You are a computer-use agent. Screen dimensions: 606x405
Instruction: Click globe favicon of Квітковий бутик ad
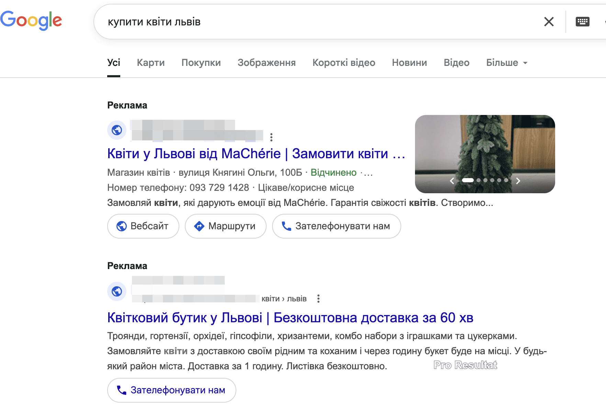coord(117,291)
